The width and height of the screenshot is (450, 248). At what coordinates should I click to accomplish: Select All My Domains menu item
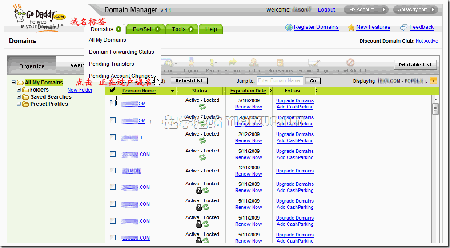coord(122,40)
